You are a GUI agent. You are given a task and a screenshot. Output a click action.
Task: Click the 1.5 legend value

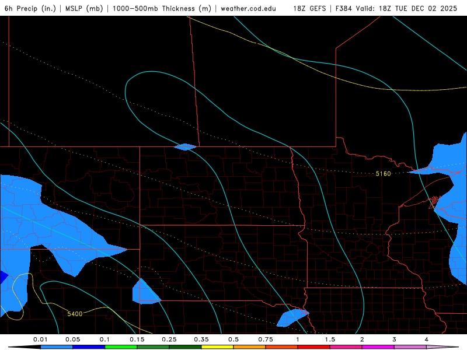pyautogui.click(x=330, y=339)
